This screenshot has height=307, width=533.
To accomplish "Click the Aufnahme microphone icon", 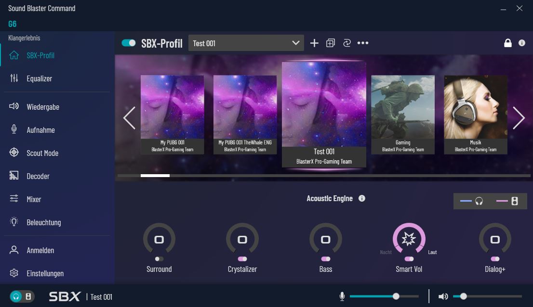I will pyautogui.click(x=14, y=129).
